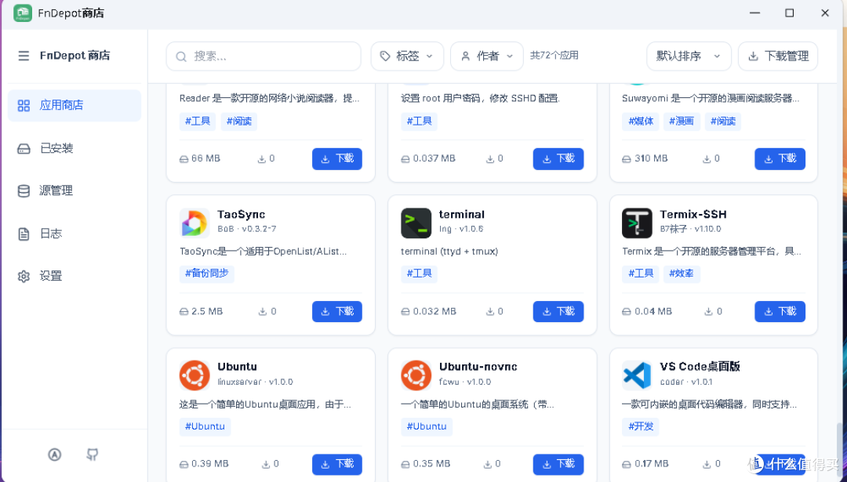Download TaoSync app
Image resolution: width=847 pixels, height=482 pixels.
[337, 311]
